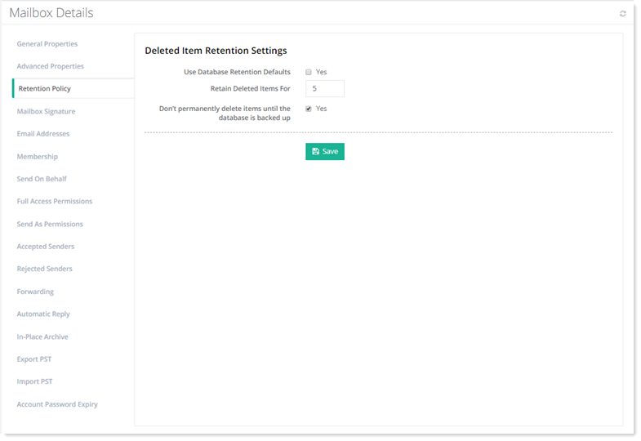Open the General Properties section
This screenshot has width=641, height=441.
[47, 44]
